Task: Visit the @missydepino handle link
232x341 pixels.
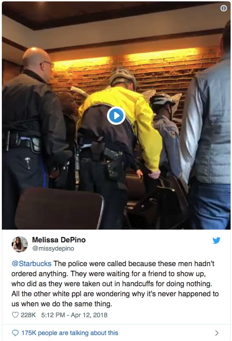Action: [x=53, y=248]
